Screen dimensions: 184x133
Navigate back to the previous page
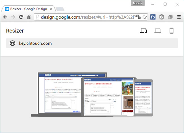[x=5, y=17]
